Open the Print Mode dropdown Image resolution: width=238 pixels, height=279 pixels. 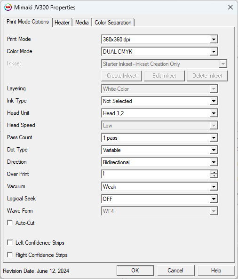click(x=159, y=40)
